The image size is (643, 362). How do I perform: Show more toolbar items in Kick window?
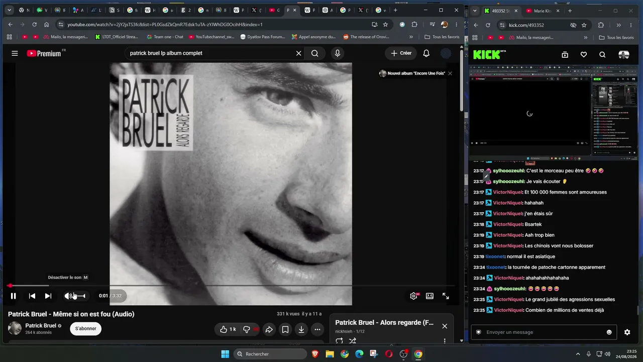click(x=618, y=25)
